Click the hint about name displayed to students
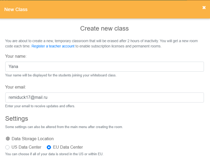This screenshot has width=210, height=161. (x=61, y=75)
